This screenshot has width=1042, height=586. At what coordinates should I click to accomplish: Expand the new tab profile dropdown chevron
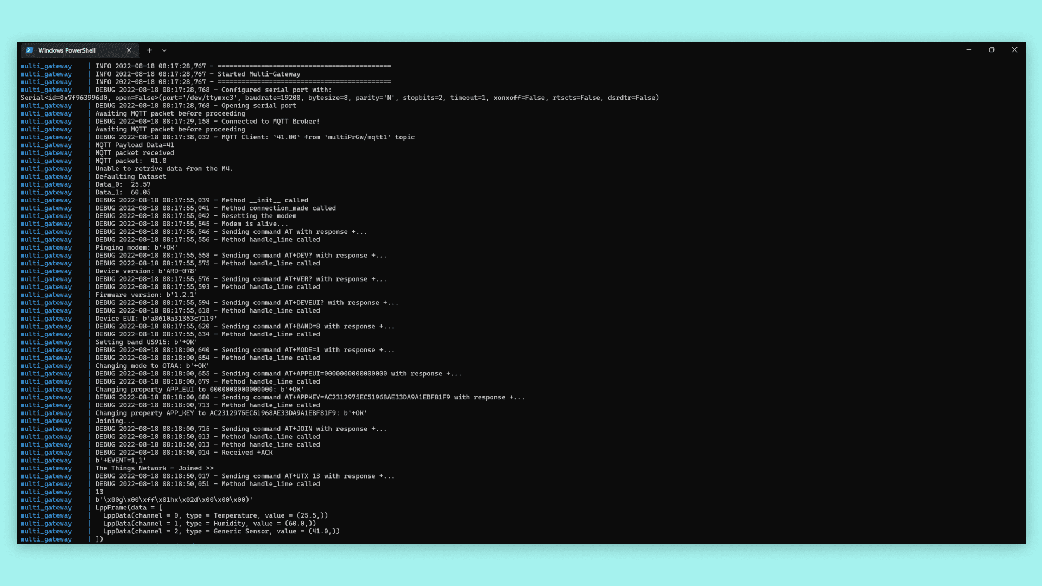(x=164, y=50)
